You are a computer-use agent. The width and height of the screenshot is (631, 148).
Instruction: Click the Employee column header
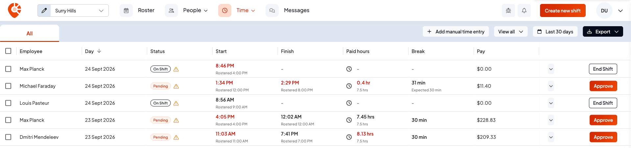click(x=31, y=51)
